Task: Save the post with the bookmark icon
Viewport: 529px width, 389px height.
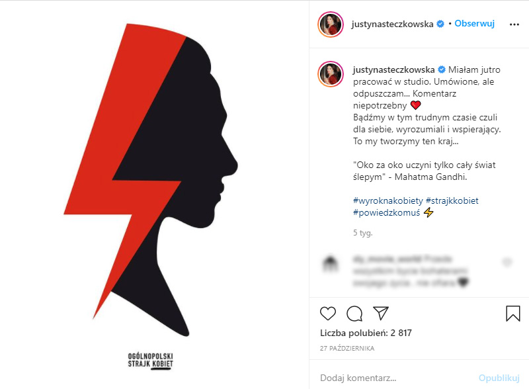Action: [x=513, y=314]
